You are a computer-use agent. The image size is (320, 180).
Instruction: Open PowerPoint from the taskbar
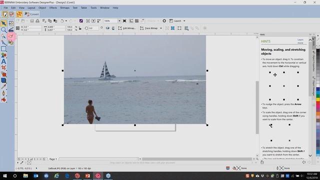point(87,175)
